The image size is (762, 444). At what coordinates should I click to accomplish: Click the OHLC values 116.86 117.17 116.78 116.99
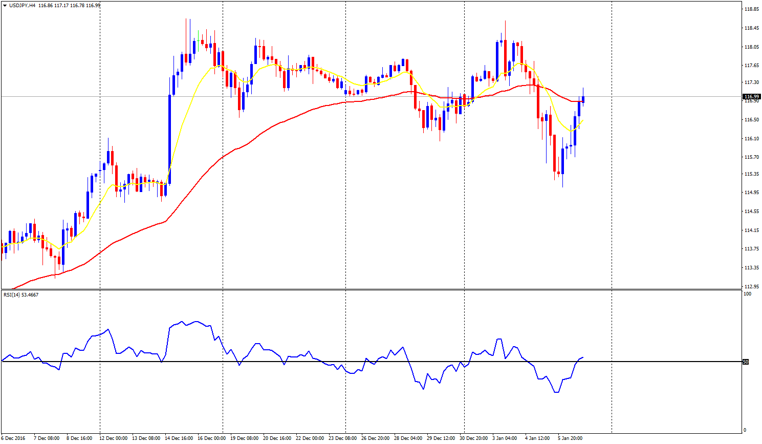[70, 6]
